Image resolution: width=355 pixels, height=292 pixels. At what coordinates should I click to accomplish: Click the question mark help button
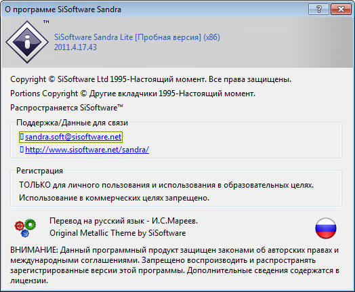point(318,9)
